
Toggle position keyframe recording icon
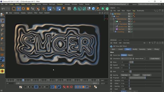tap(76, 87)
